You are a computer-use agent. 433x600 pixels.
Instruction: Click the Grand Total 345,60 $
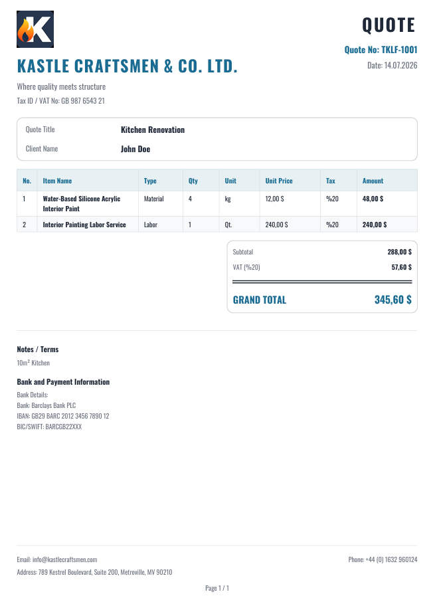(393, 300)
